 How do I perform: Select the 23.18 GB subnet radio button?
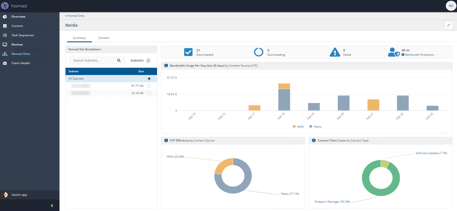[149, 93]
